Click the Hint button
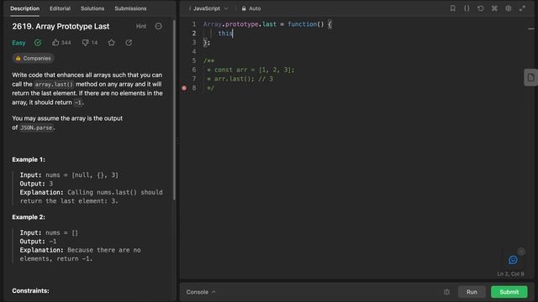 [x=141, y=26]
